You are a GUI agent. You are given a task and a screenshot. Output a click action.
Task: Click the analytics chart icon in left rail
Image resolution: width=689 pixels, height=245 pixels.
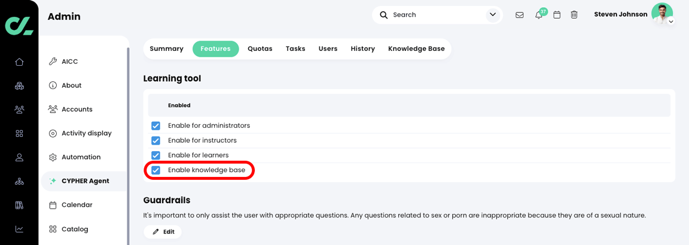click(x=19, y=229)
